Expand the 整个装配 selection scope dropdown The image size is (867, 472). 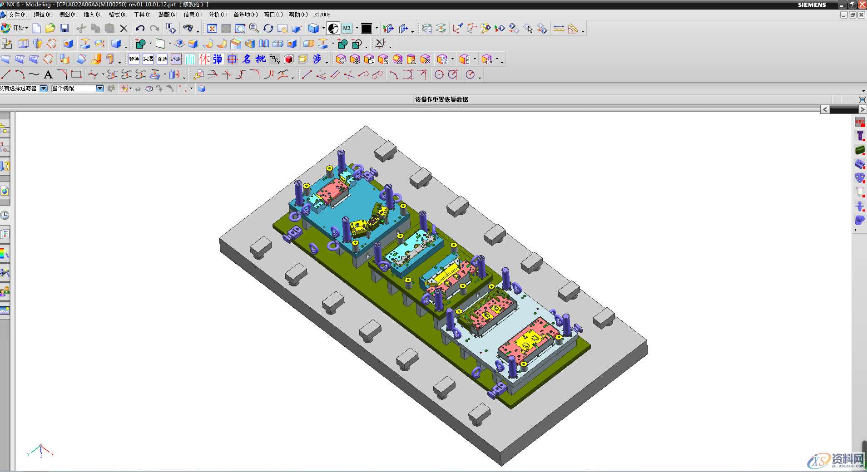[99, 88]
